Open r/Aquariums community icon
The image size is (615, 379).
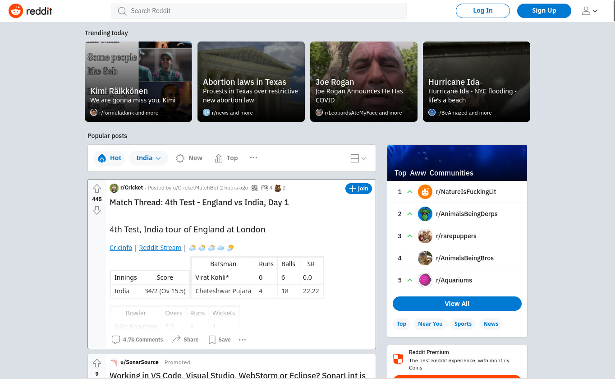(425, 280)
